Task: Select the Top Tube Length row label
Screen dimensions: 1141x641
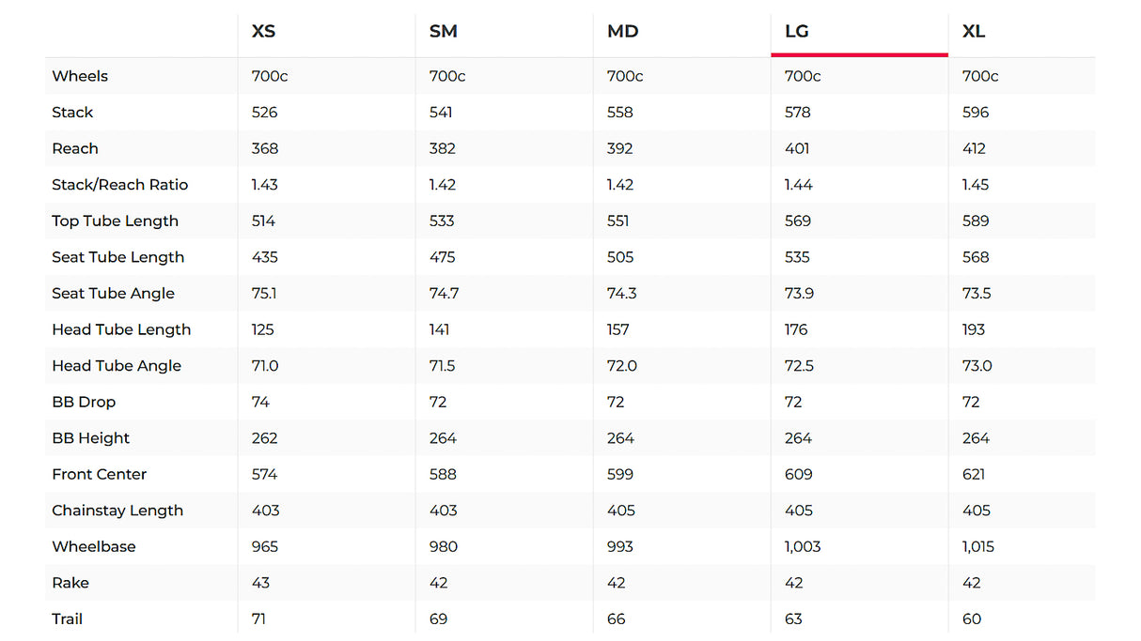Action: 115,221
